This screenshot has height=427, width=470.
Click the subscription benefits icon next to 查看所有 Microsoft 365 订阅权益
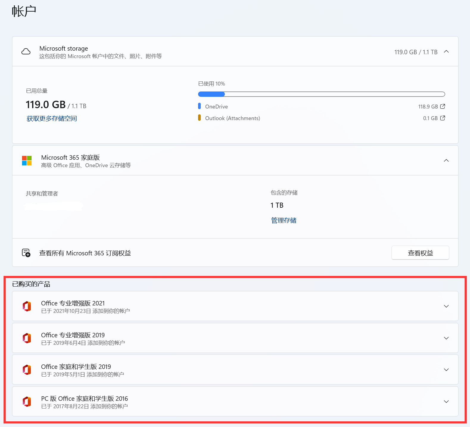(x=26, y=253)
